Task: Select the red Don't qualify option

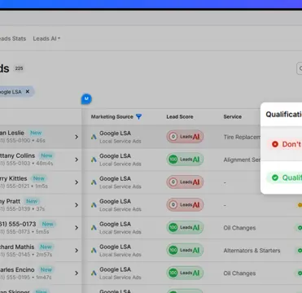Action: point(284,144)
